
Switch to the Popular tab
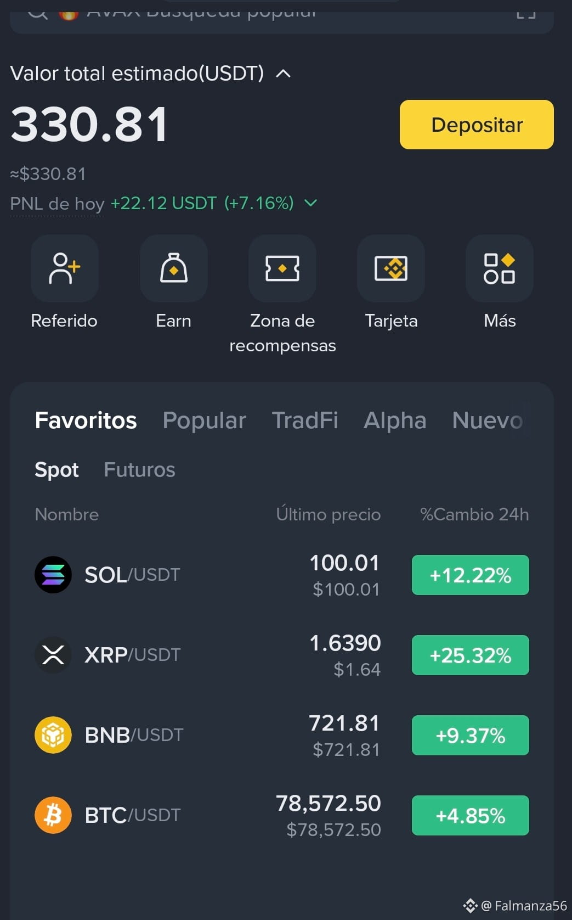[x=204, y=420]
